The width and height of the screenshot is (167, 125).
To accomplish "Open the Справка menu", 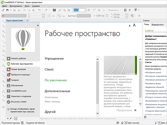I will (36, 6).
